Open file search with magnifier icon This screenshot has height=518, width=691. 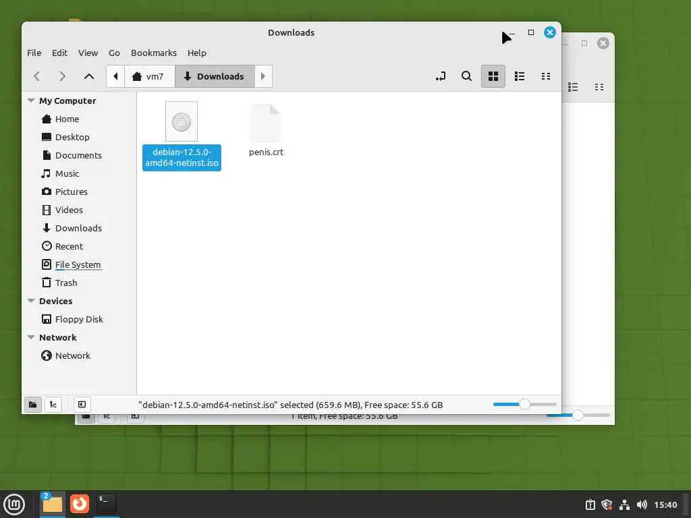pyautogui.click(x=467, y=76)
